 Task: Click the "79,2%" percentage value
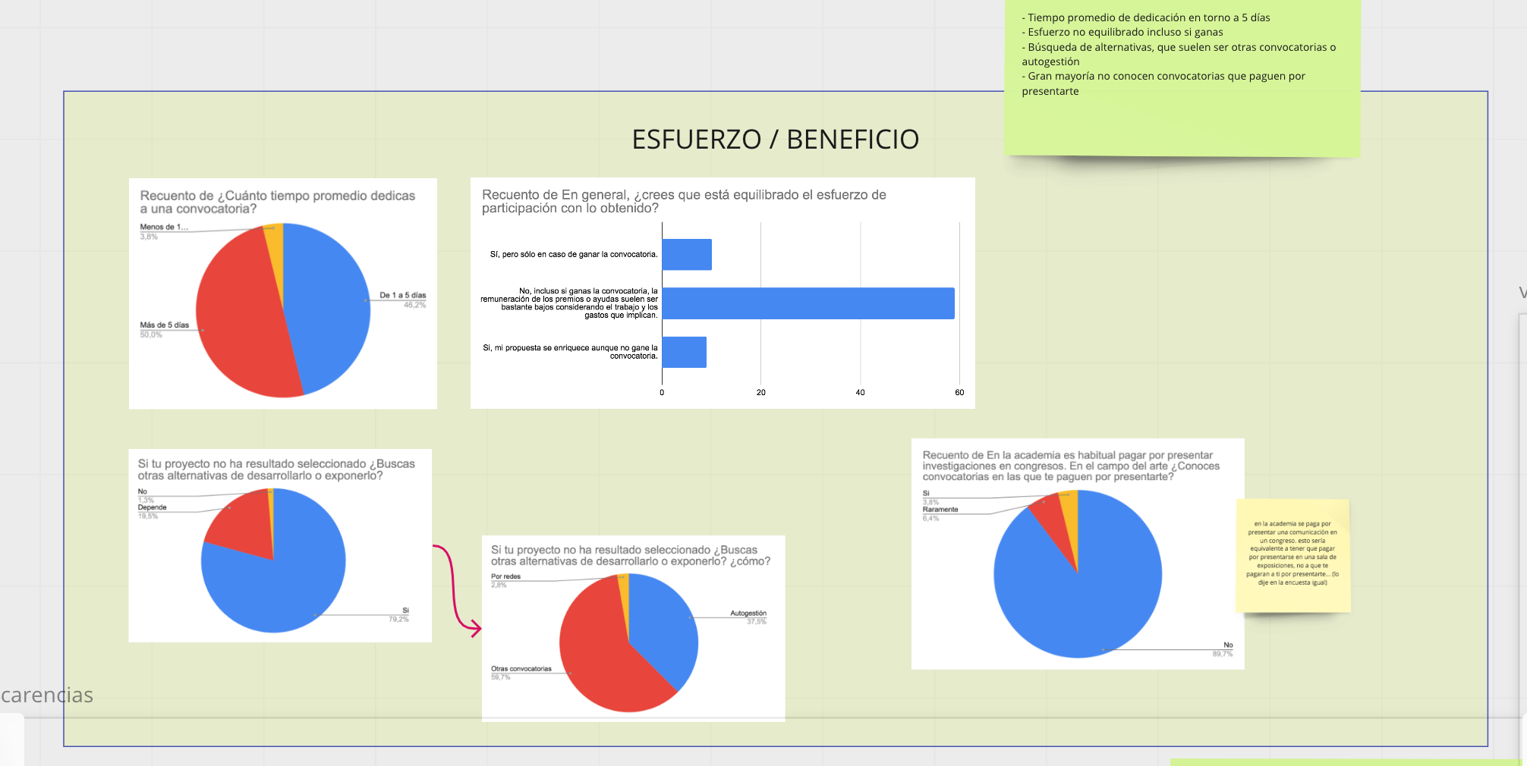point(398,620)
